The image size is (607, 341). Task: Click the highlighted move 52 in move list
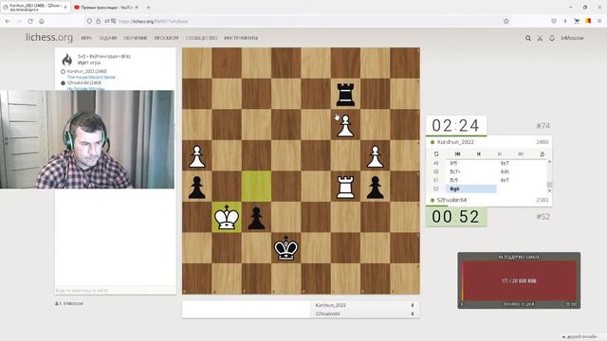tap(471, 188)
